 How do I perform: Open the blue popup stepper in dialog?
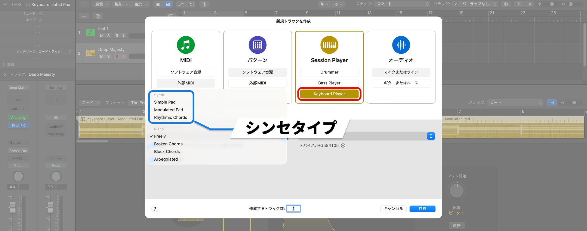[431, 136]
